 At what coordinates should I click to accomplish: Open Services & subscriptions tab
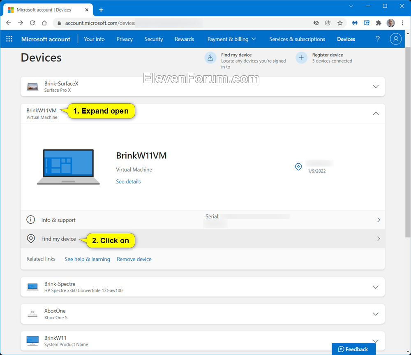pos(297,39)
